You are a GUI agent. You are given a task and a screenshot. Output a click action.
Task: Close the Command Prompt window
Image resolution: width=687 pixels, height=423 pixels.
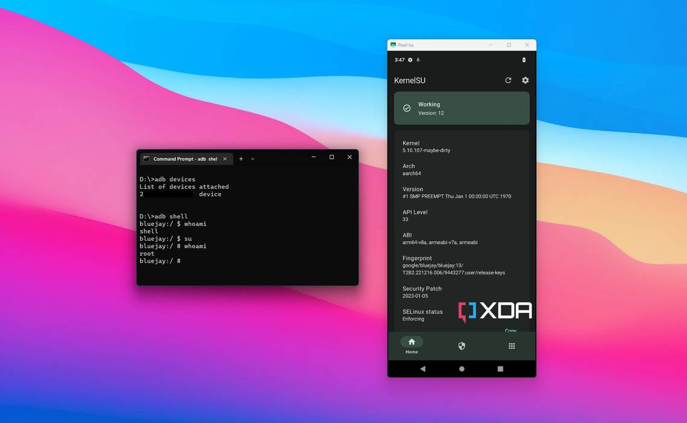pyautogui.click(x=350, y=157)
